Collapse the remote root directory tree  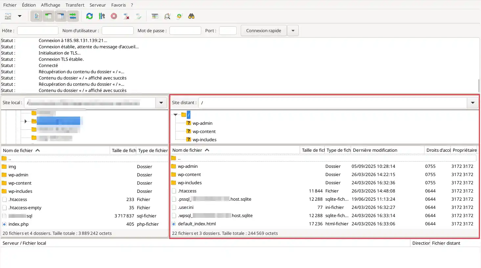(x=175, y=115)
